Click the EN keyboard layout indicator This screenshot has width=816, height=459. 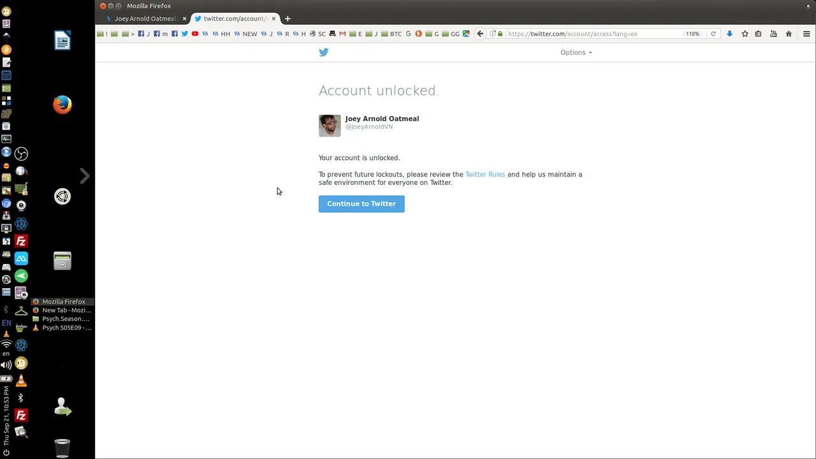click(x=6, y=323)
